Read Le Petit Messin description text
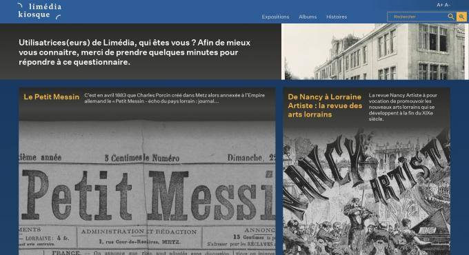 174,98
